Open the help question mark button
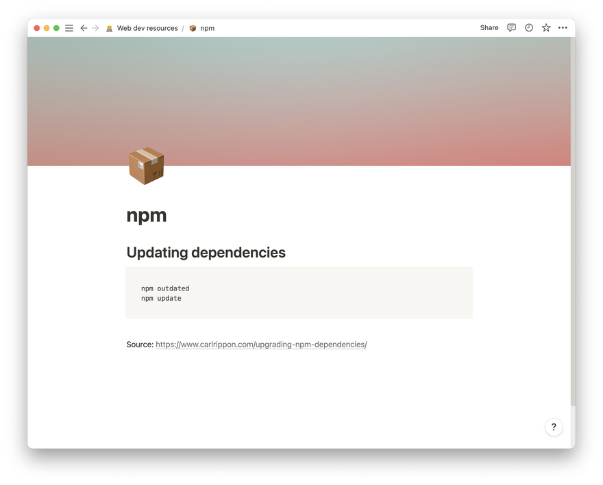 click(x=554, y=427)
